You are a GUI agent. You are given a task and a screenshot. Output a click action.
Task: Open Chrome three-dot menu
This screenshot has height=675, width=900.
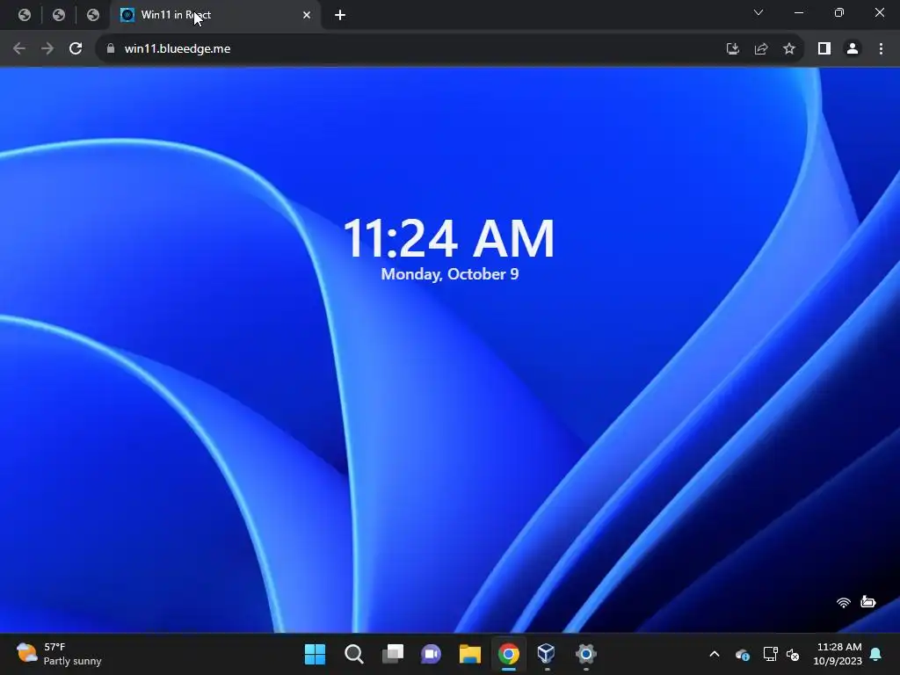click(x=881, y=49)
